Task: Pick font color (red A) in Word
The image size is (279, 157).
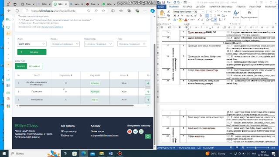Action: 186,20
